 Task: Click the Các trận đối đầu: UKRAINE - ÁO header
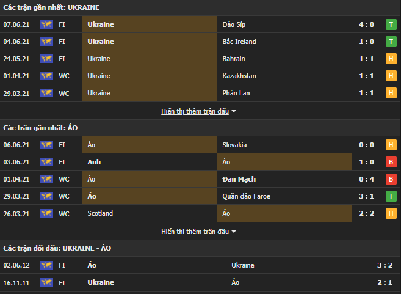pyautogui.click(x=57, y=248)
